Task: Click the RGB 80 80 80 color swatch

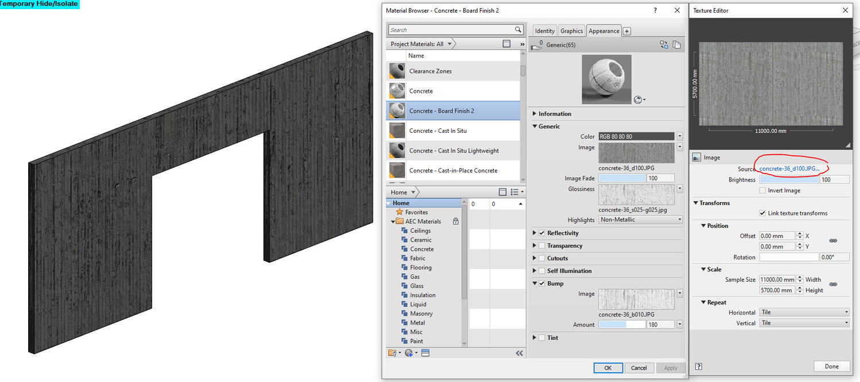Action: (x=636, y=136)
